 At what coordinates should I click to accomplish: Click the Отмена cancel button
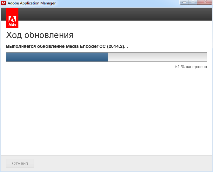[20, 163]
